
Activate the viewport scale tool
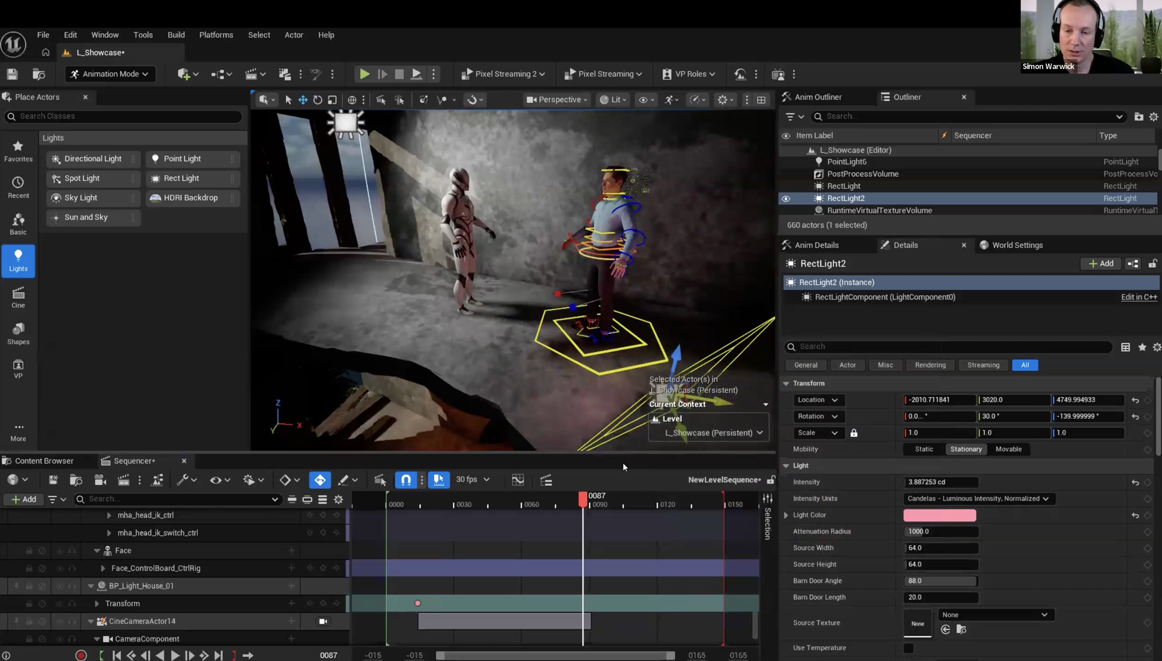(332, 100)
